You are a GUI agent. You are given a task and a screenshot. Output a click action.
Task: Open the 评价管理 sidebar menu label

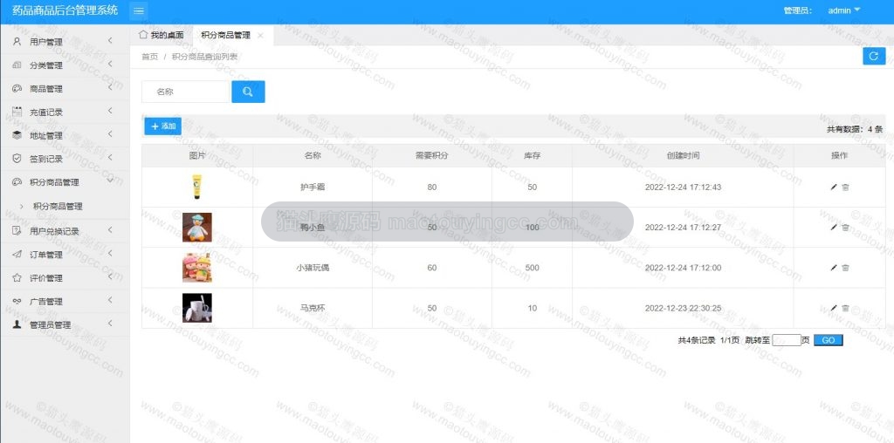pos(46,278)
